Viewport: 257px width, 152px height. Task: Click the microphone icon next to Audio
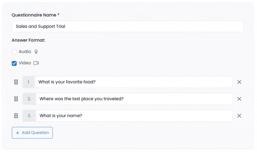click(36, 52)
